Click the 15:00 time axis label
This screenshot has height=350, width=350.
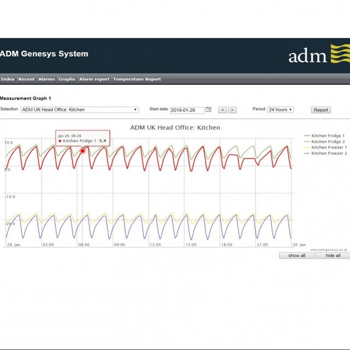(x=191, y=245)
